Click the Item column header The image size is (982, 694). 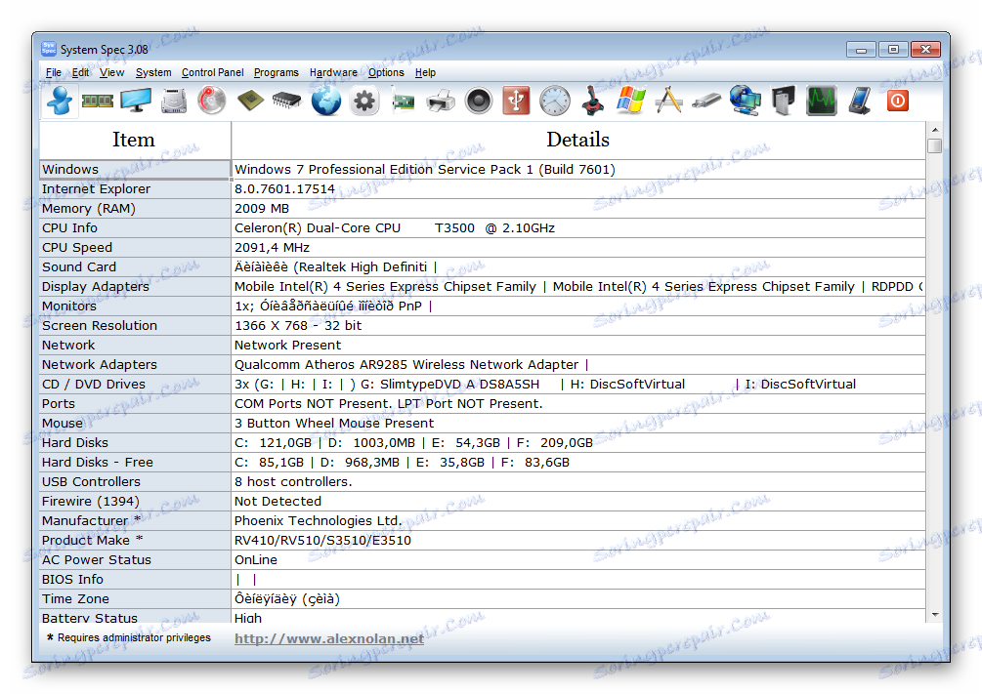coord(134,140)
